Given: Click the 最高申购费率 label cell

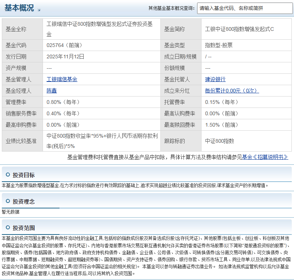Looking at the screenshot, I should tap(22, 125).
